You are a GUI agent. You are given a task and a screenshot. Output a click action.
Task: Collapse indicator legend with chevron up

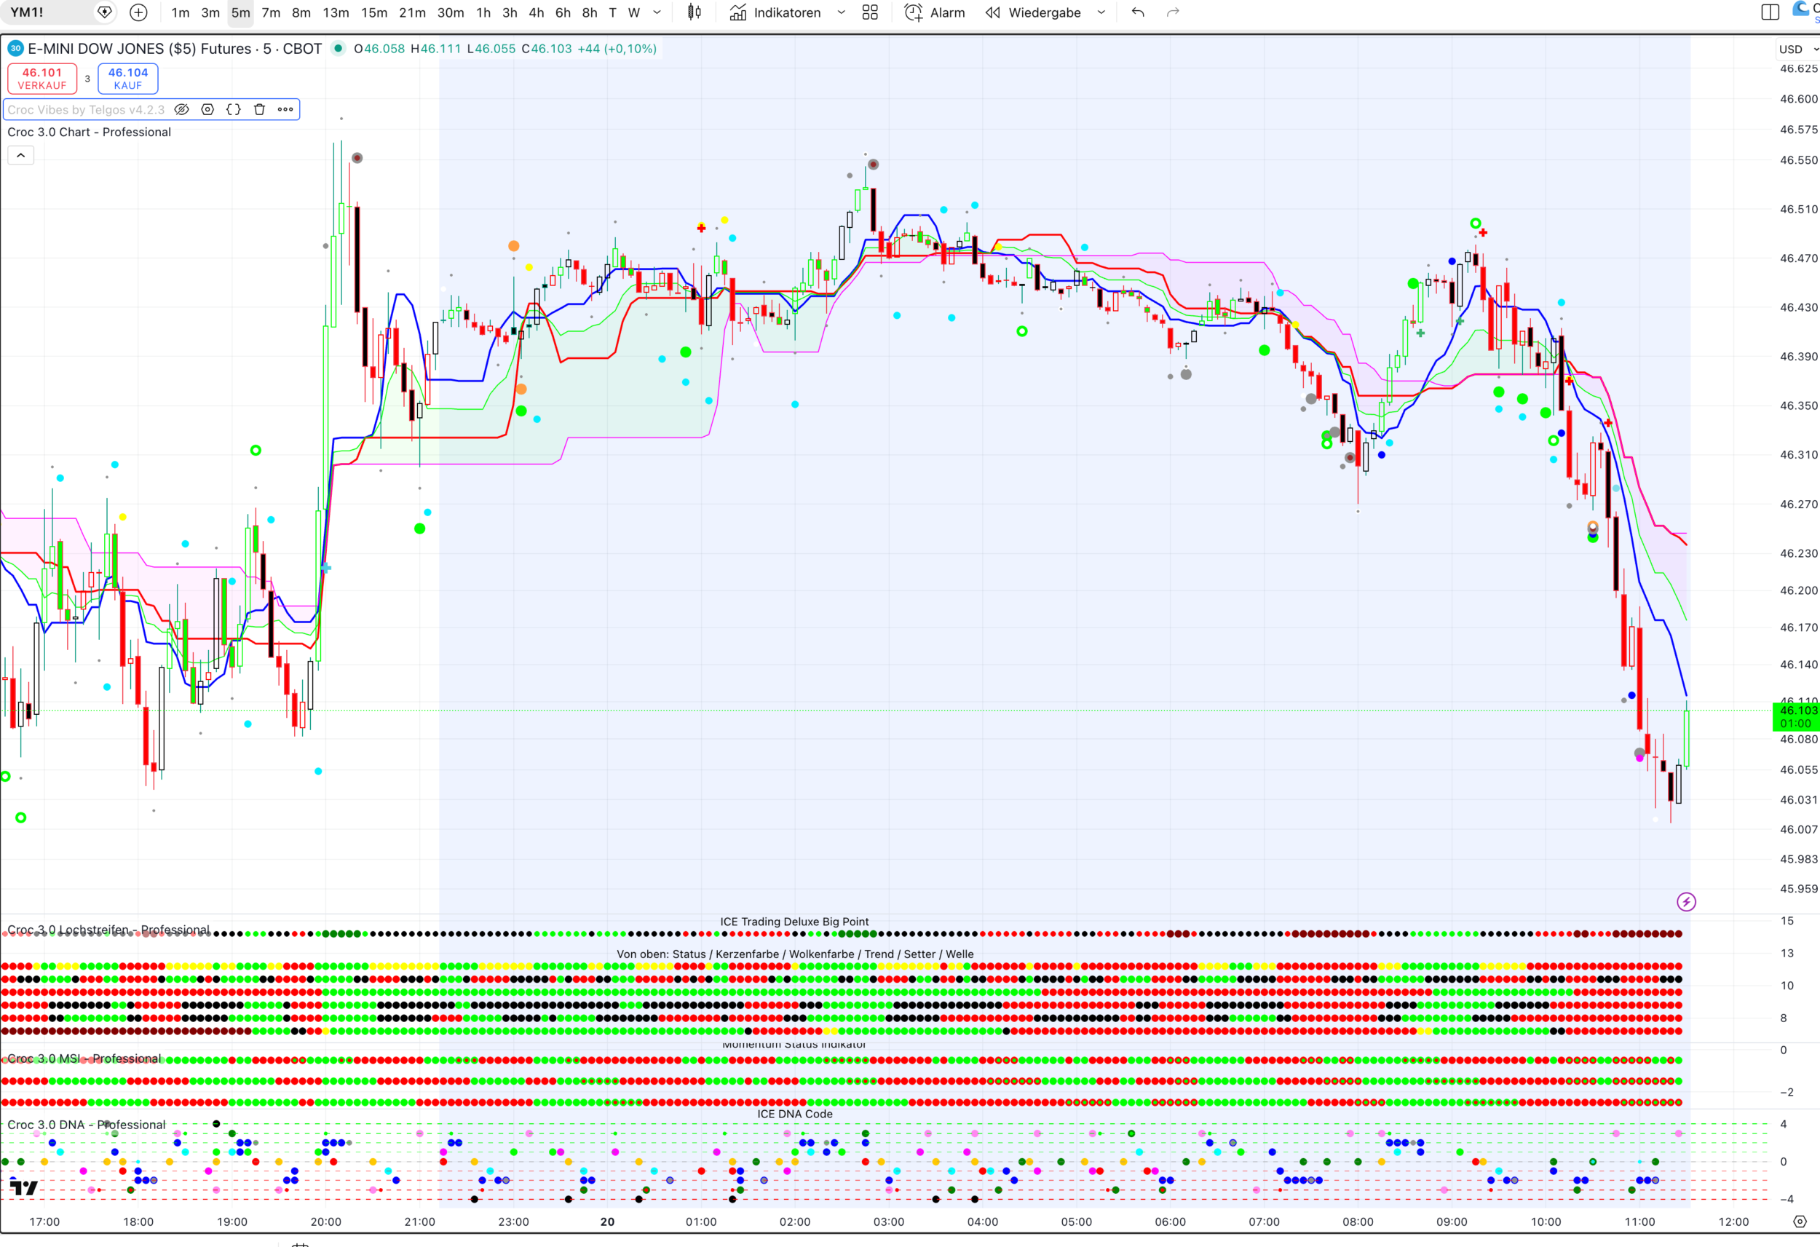click(21, 155)
